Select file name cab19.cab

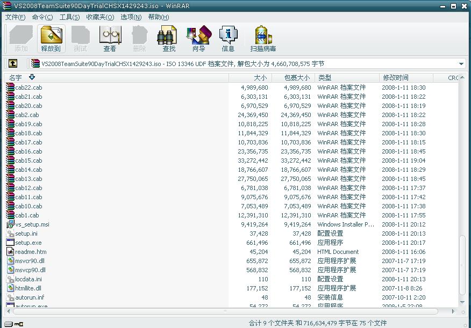pos(28,124)
